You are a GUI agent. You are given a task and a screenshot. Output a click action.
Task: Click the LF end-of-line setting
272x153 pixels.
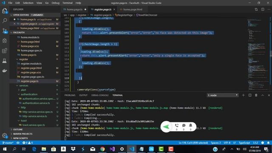235,143
